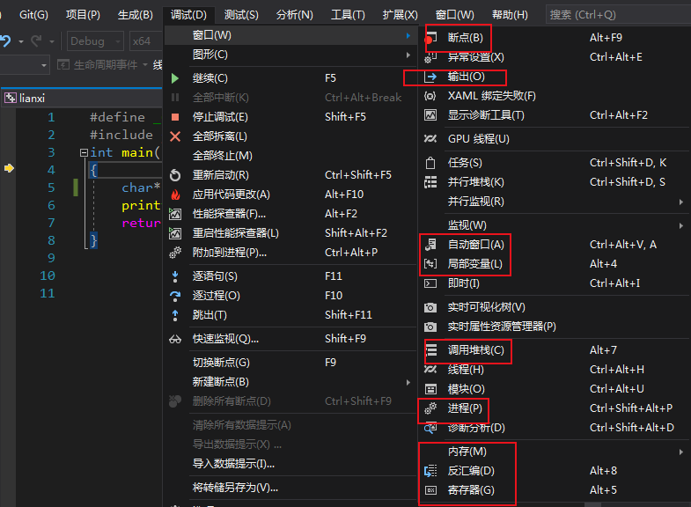
Task: Click the undo arrow in the toolbar
Action: [x=6, y=41]
